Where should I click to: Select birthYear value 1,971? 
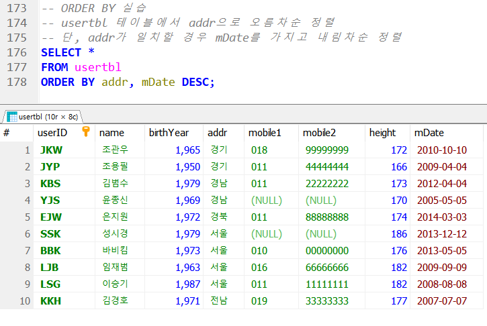point(187,301)
